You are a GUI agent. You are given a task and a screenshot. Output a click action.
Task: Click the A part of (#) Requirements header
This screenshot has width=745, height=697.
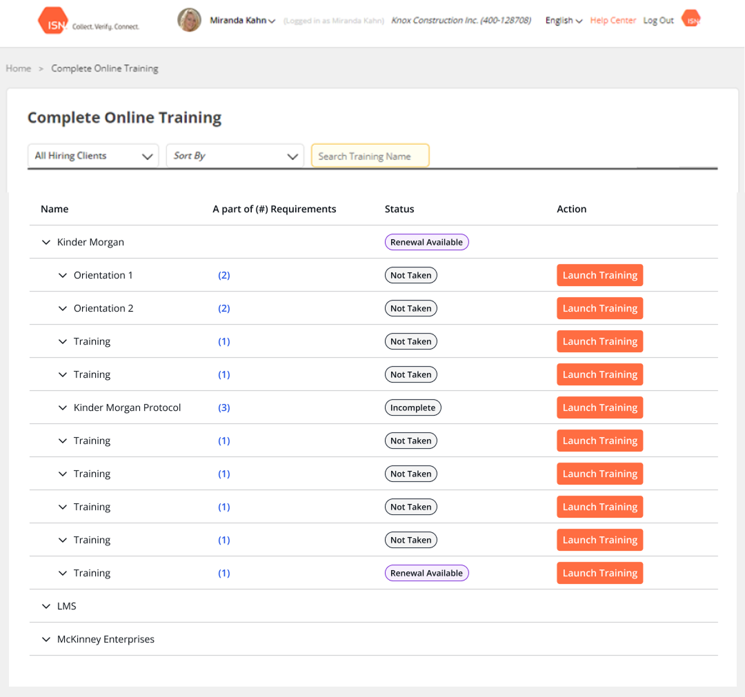(x=274, y=209)
